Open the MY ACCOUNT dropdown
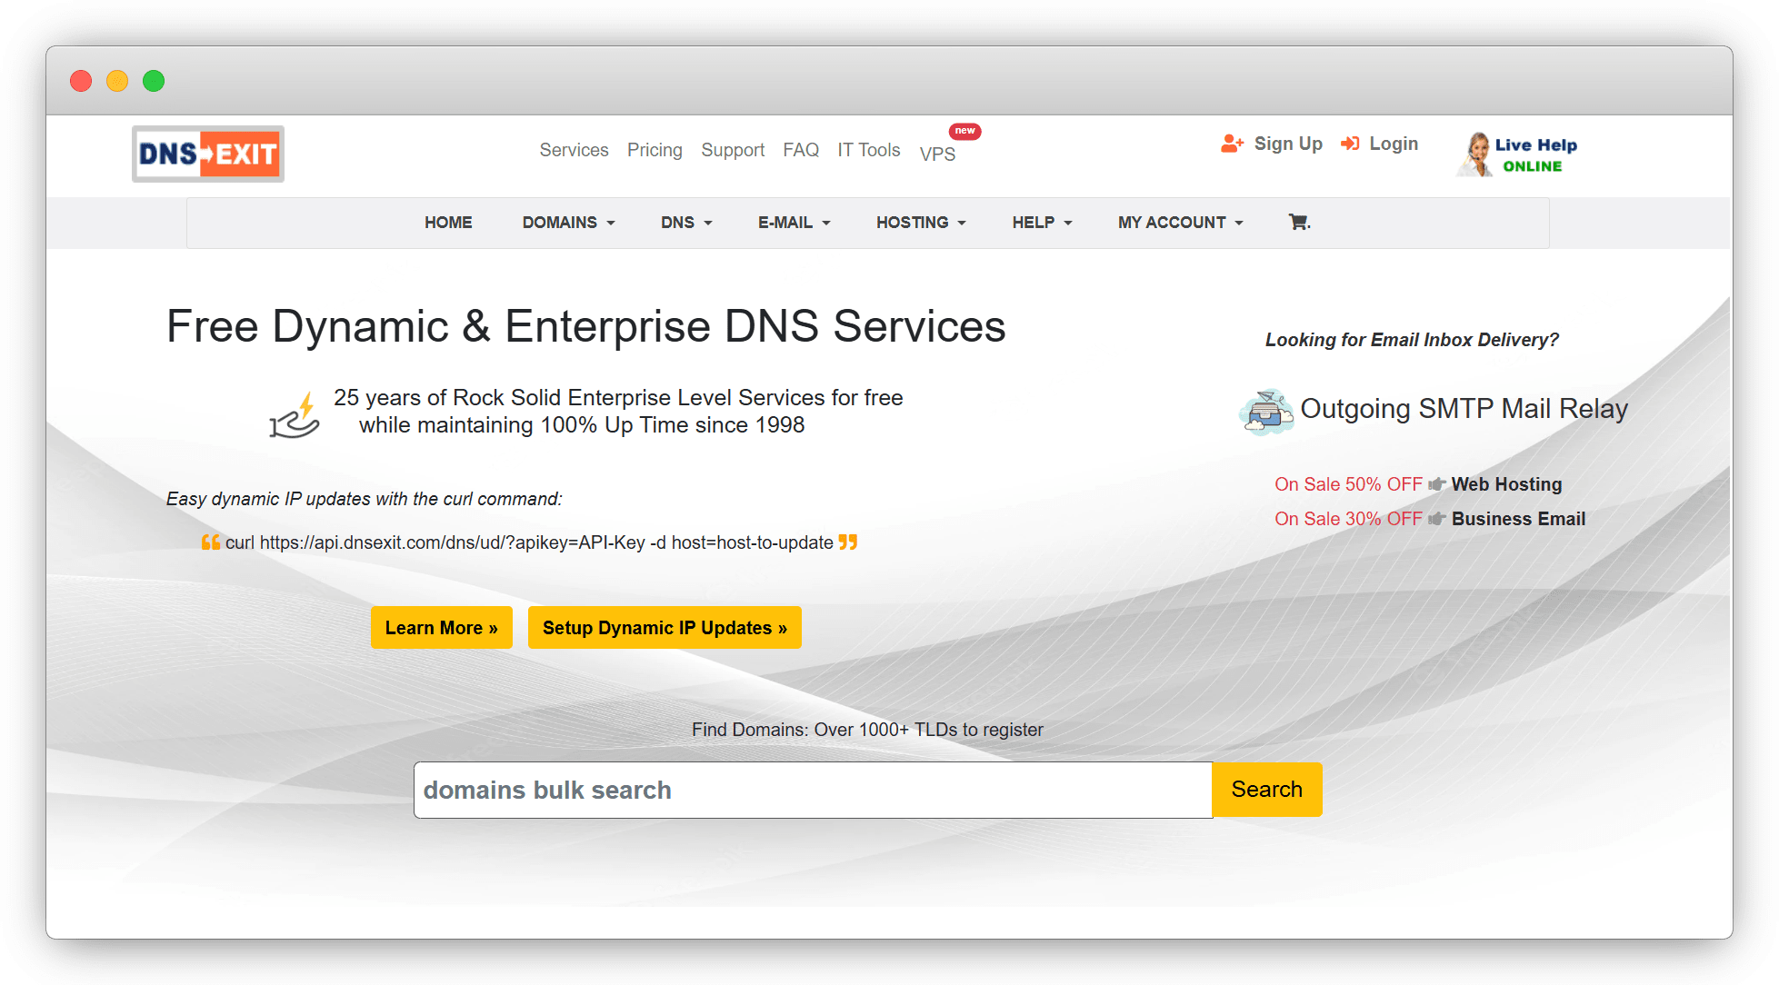 [x=1180, y=223]
